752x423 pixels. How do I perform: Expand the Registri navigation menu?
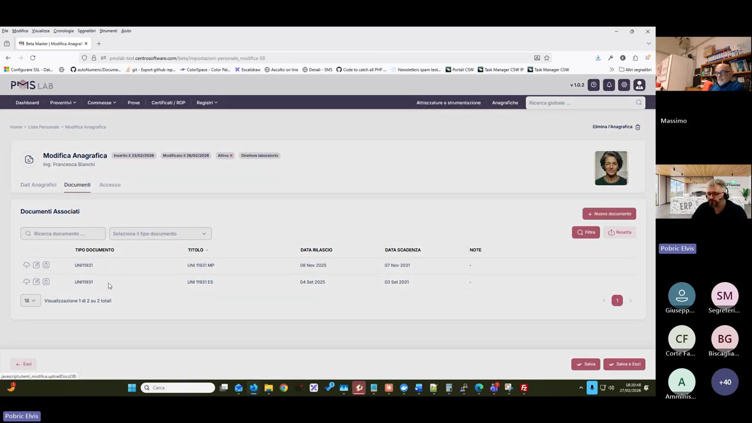[x=207, y=103]
